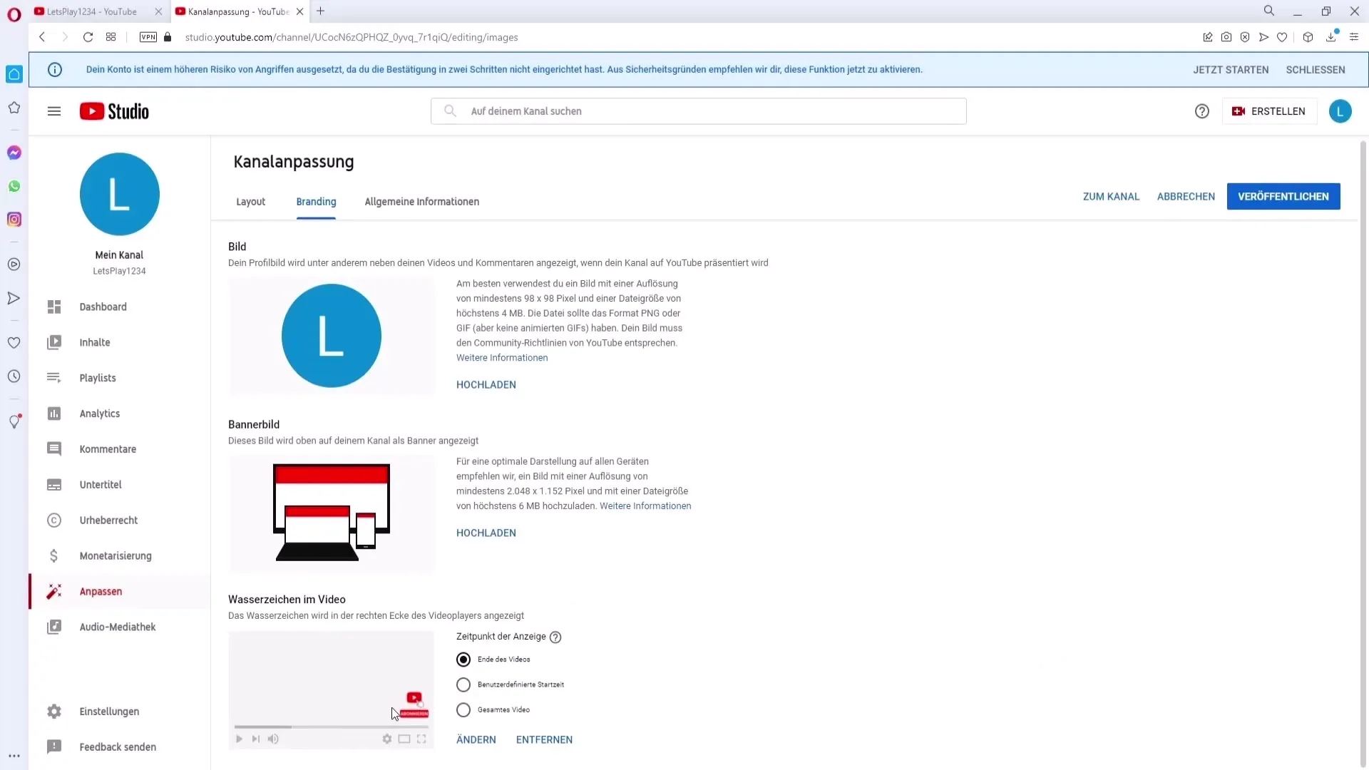Screen dimensions: 1369x770
Task: Enable Gesamtes Video watermark display
Action: point(463,709)
